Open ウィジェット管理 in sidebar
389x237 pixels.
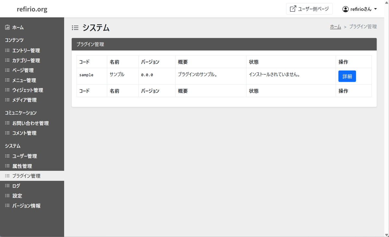pos(32,90)
